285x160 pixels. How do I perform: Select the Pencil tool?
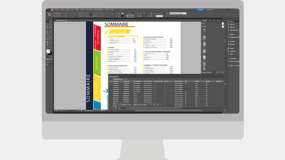pos(51,32)
